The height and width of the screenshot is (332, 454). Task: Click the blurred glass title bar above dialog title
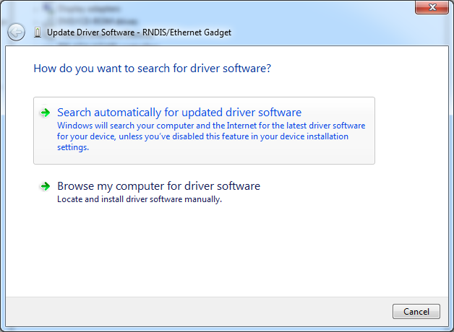pos(217,9)
